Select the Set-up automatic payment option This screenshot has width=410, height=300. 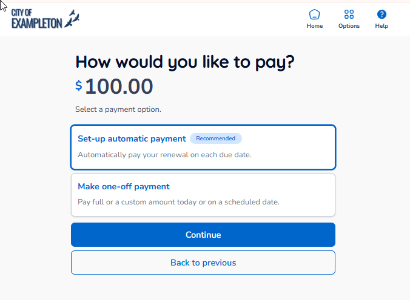pyautogui.click(x=203, y=147)
